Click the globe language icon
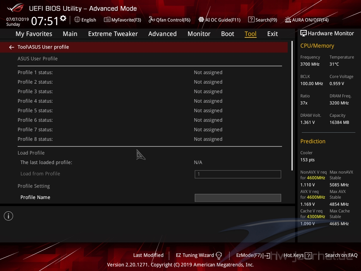The width and height of the screenshot is (361, 271). (77, 20)
